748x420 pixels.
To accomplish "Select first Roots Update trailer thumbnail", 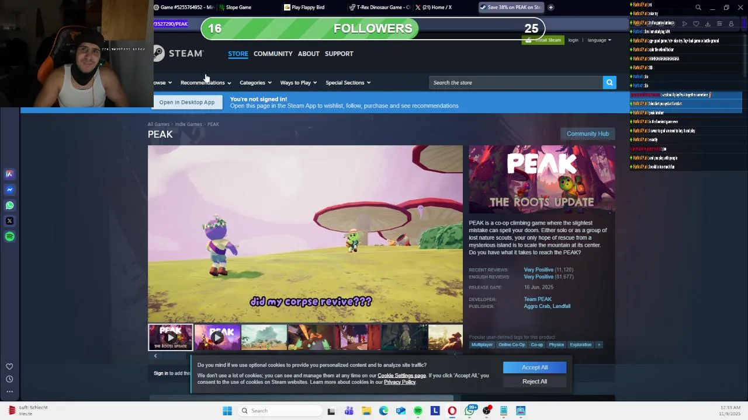I will [170, 337].
